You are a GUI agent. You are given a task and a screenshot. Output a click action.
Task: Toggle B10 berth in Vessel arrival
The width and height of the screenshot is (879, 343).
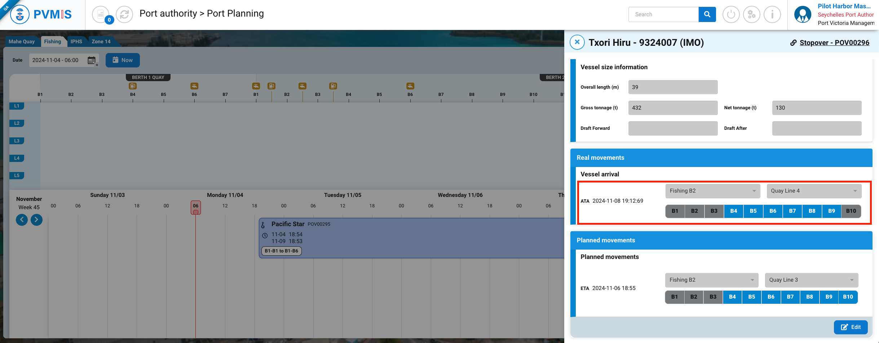(x=851, y=211)
